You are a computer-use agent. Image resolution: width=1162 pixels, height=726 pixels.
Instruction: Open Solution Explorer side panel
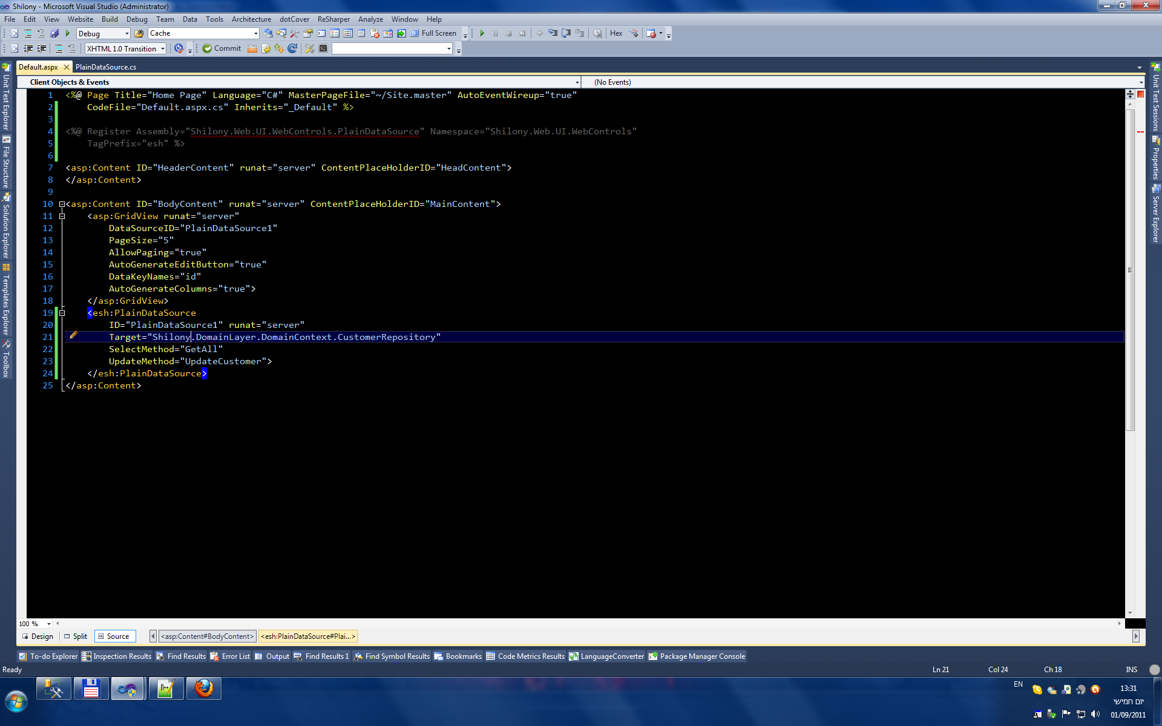pyautogui.click(x=6, y=226)
